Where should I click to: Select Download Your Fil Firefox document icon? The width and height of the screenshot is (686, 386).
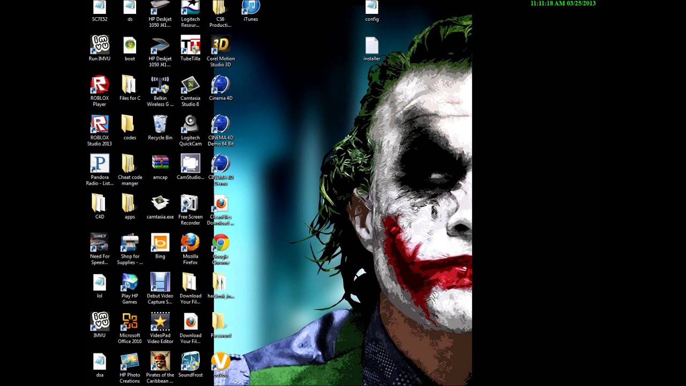190,328
